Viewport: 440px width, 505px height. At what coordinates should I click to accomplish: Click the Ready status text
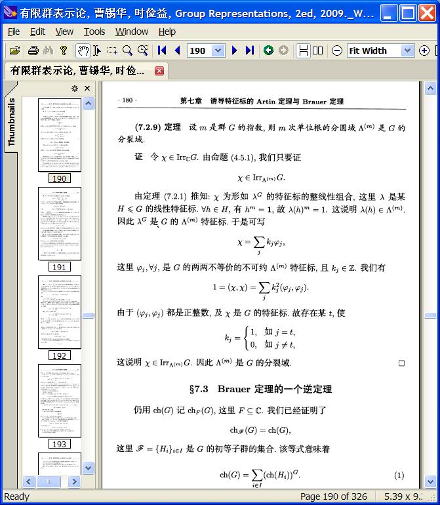click(16, 496)
